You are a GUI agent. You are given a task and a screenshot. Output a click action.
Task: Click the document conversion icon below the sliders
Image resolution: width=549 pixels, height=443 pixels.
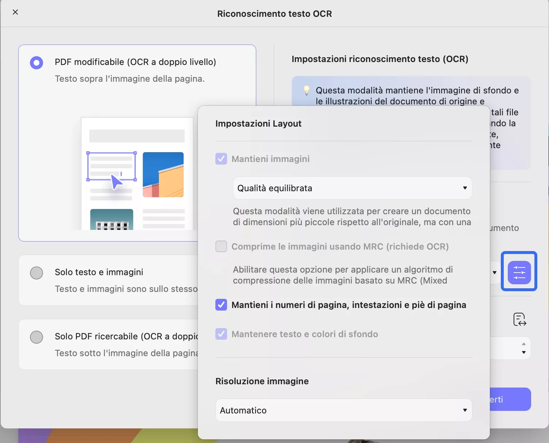519,319
